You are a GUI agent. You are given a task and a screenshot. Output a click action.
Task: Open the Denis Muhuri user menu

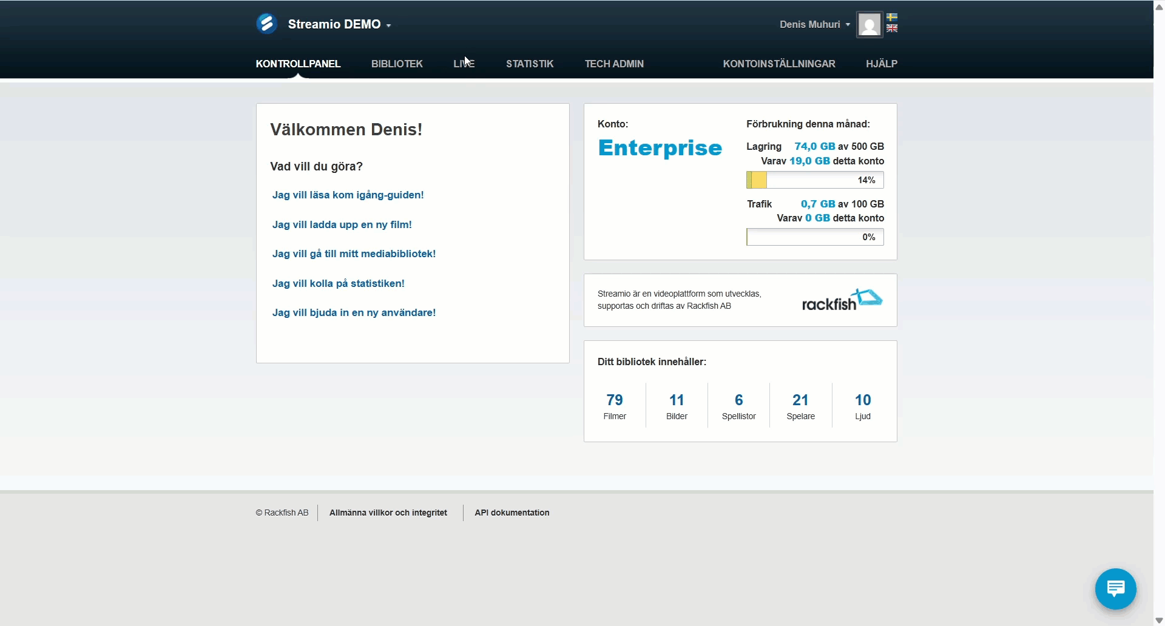point(814,24)
